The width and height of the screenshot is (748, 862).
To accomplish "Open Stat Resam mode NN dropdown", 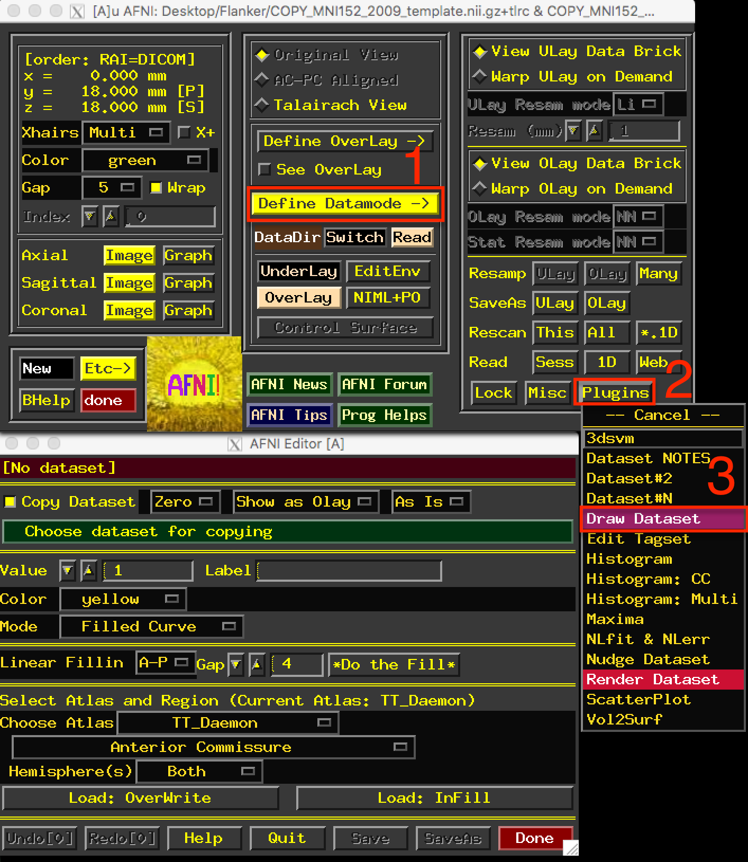I will pos(638,242).
